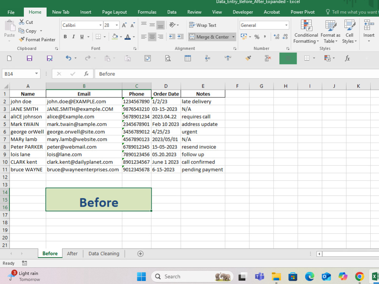Click Tell me what you want search
379x284 pixels.
[x=352, y=12]
